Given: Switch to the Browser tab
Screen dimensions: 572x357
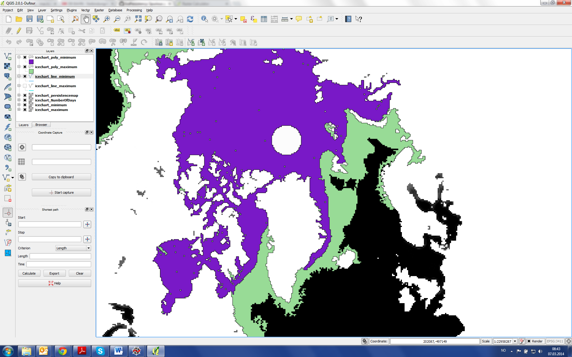Looking at the screenshot, I should (x=41, y=125).
